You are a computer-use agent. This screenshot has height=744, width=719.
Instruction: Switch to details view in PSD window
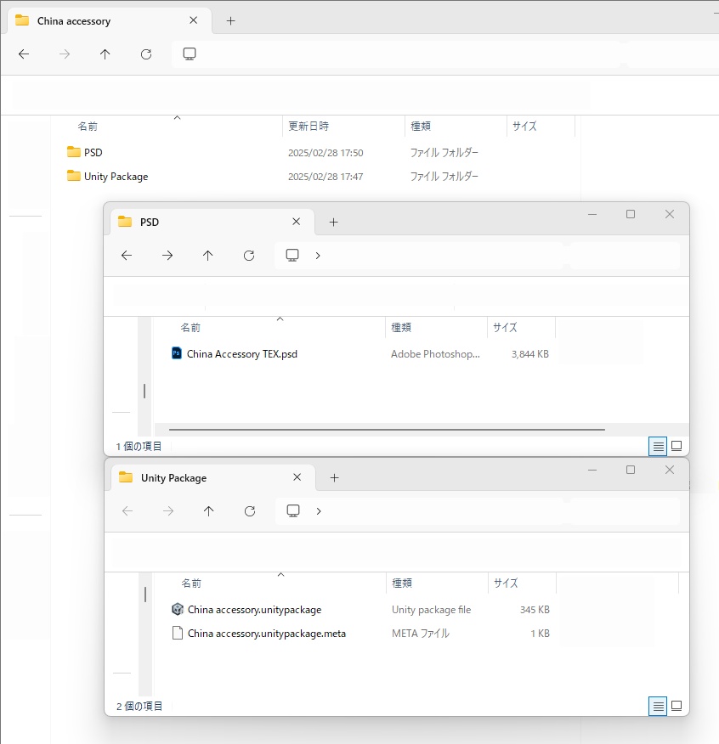(658, 446)
